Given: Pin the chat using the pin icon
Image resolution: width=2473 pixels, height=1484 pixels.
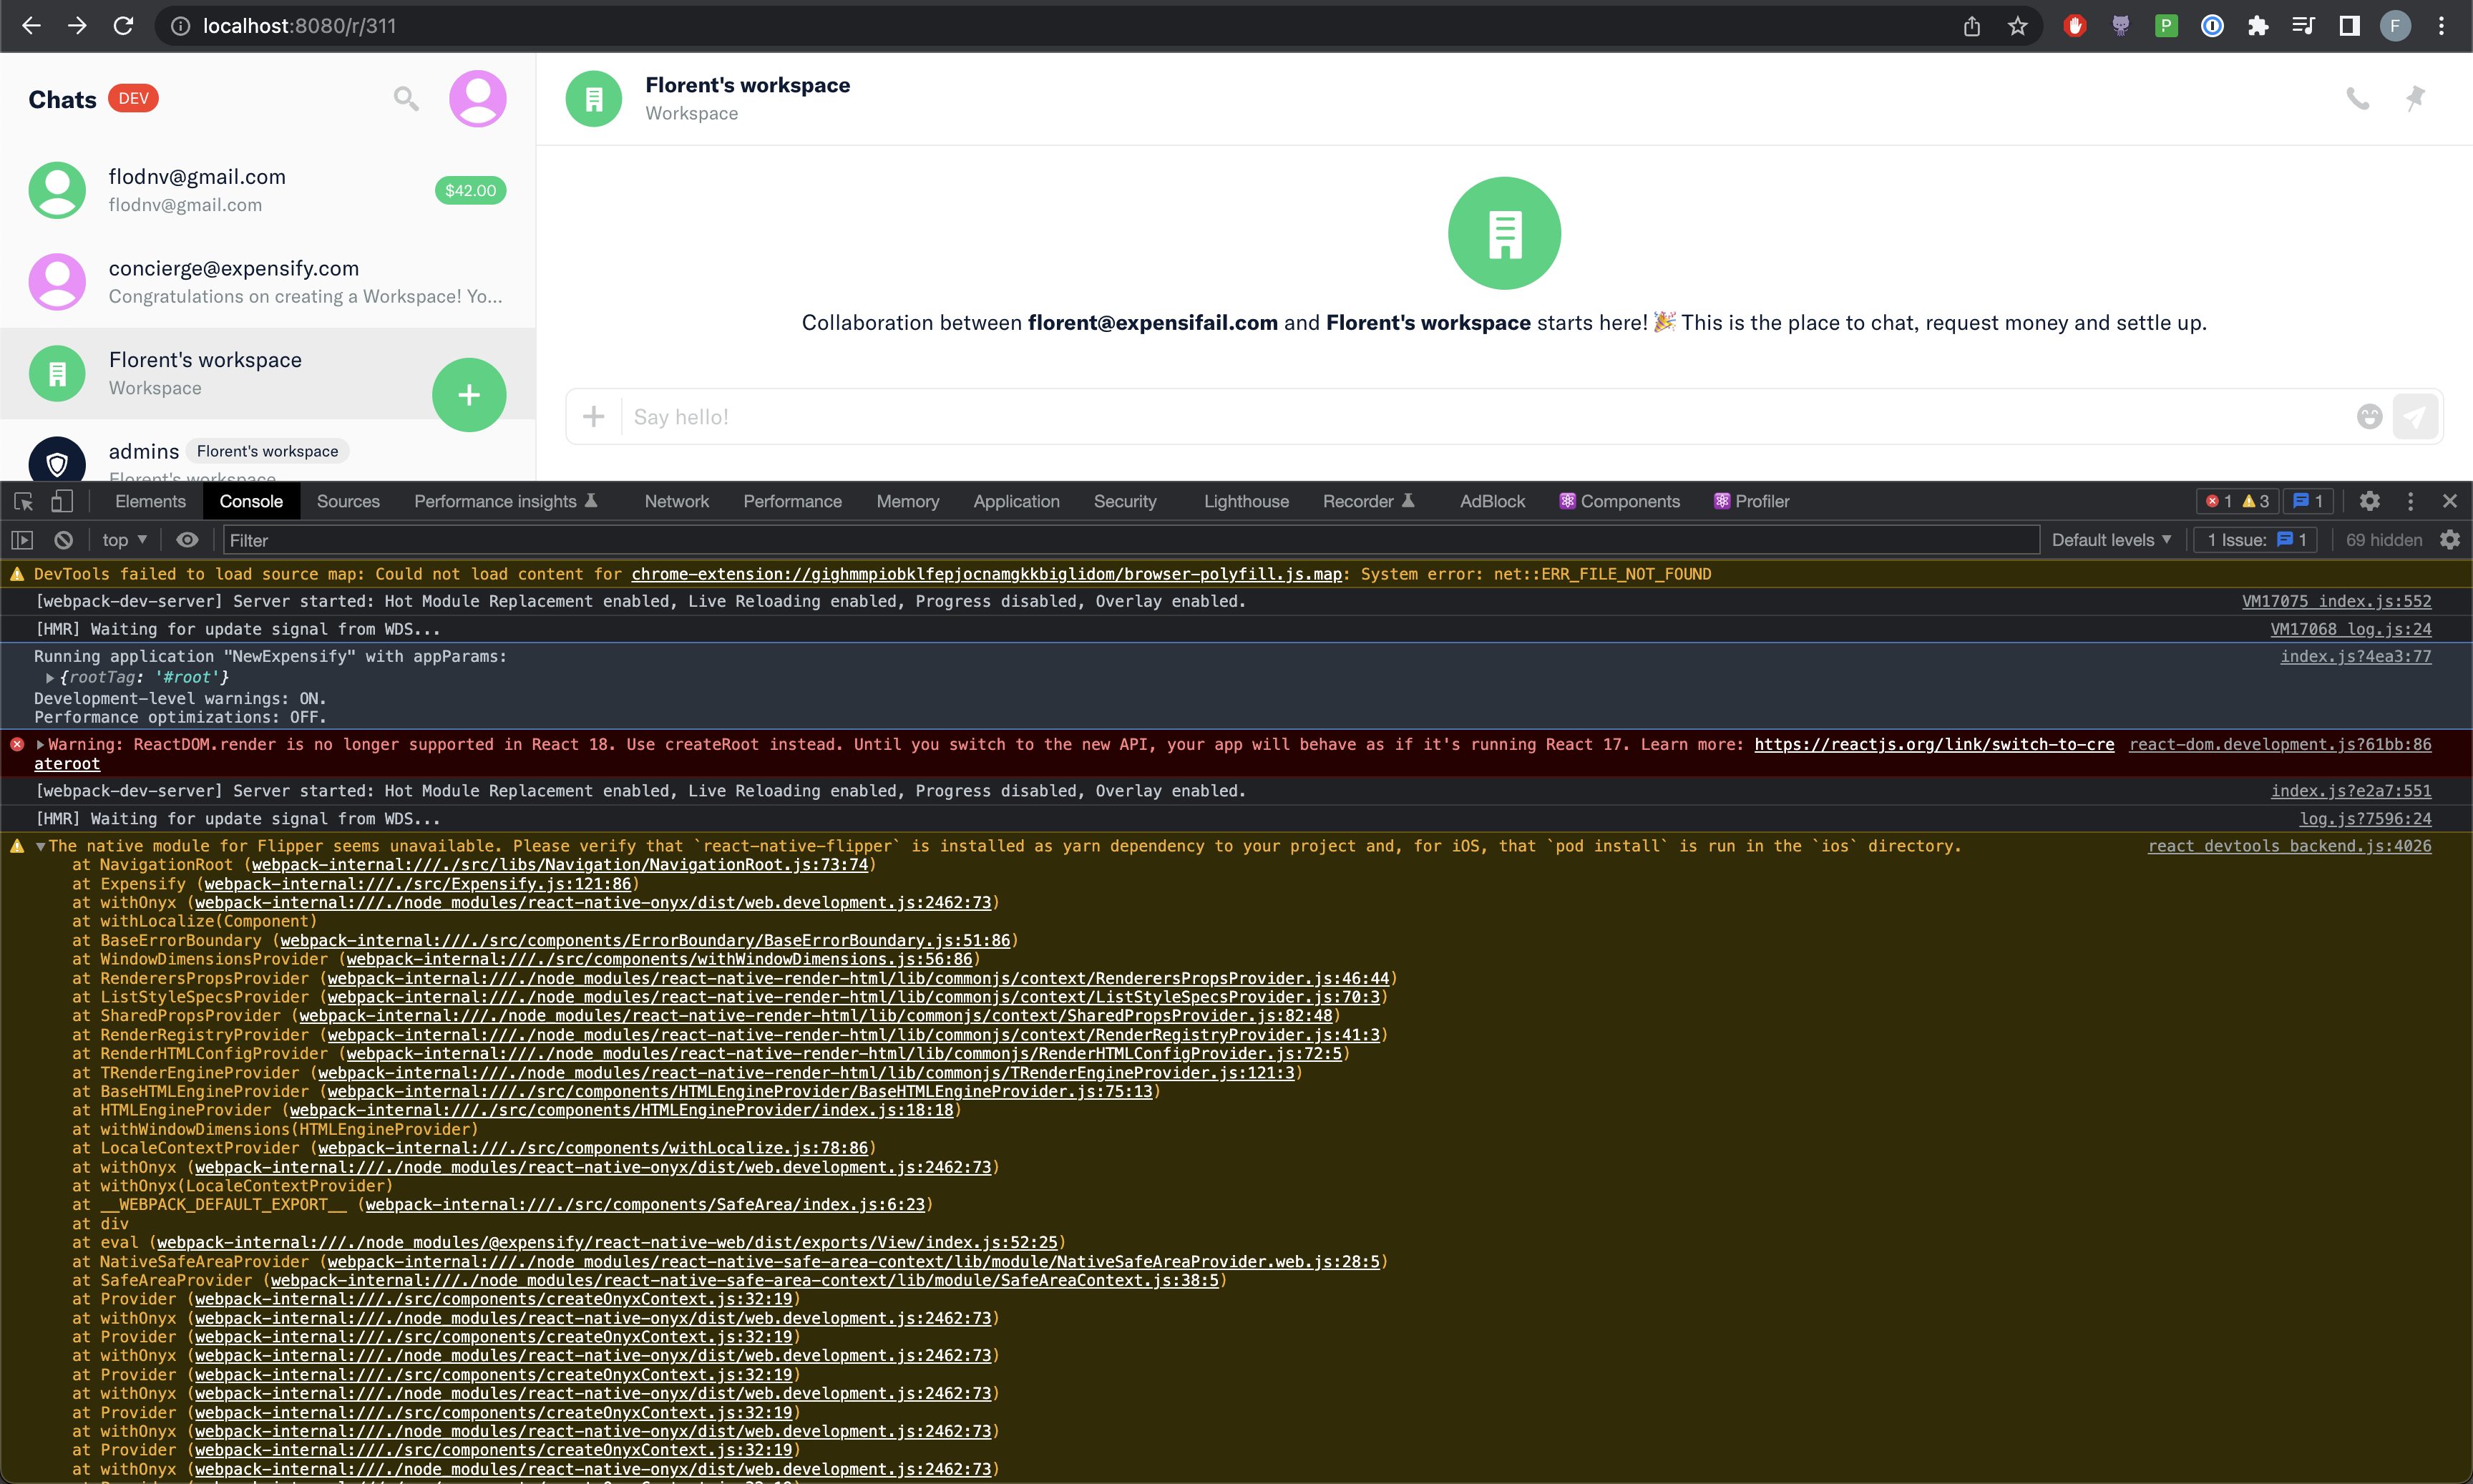Looking at the screenshot, I should tap(2415, 98).
